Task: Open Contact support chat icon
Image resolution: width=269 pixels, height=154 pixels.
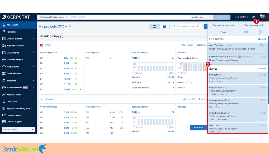Action: [4, 122]
